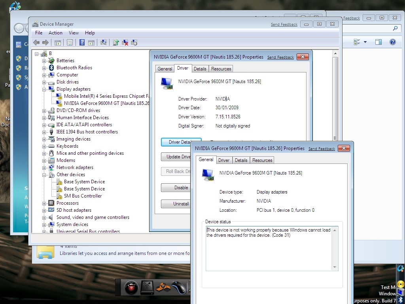Expand the DVD/CD-ROM drives node

(x=44, y=111)
